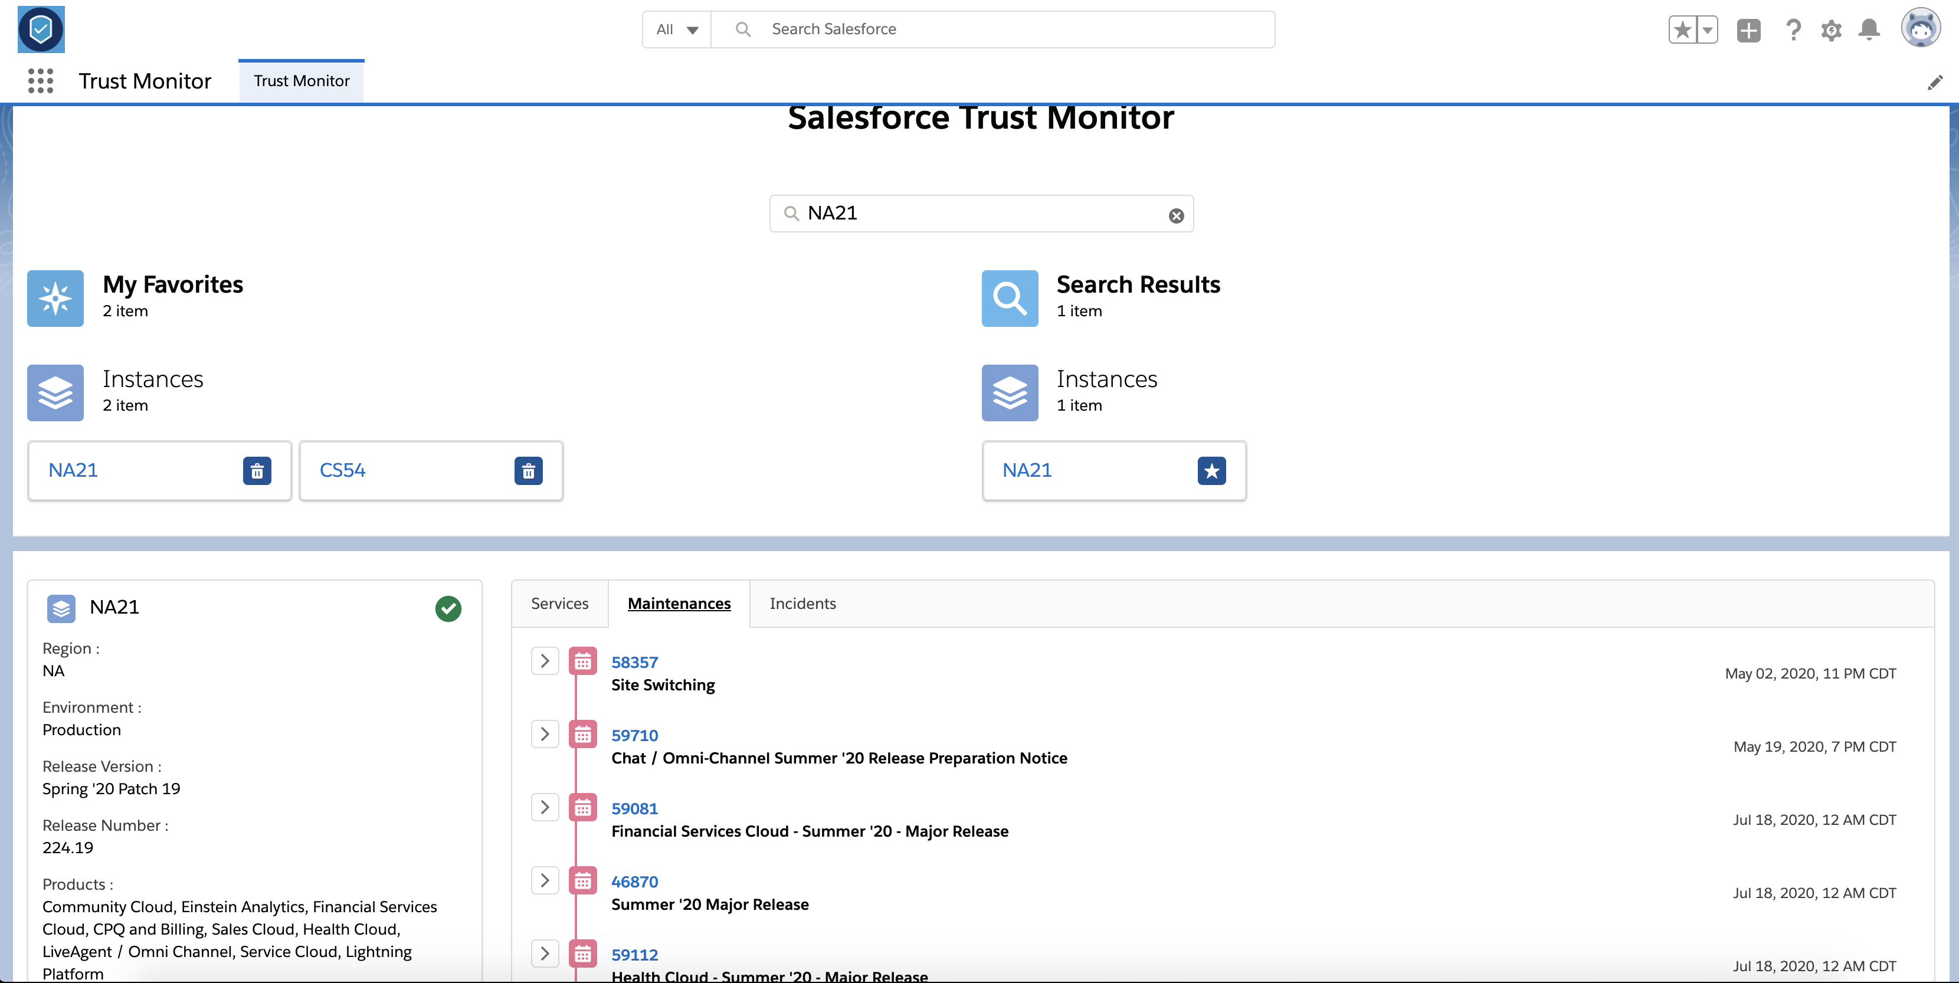Click the Search Results magnifier icon
Screen dimensions: 1959x983
point(1009,298)
